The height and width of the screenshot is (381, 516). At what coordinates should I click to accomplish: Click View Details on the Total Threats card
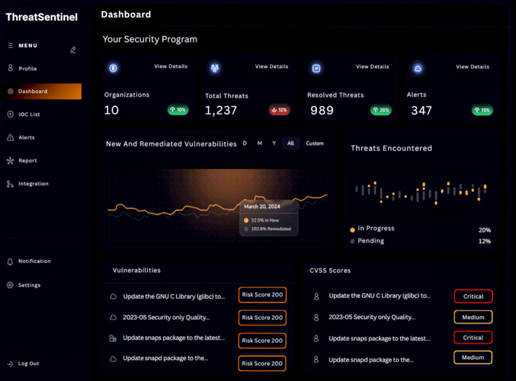point(271,66)
